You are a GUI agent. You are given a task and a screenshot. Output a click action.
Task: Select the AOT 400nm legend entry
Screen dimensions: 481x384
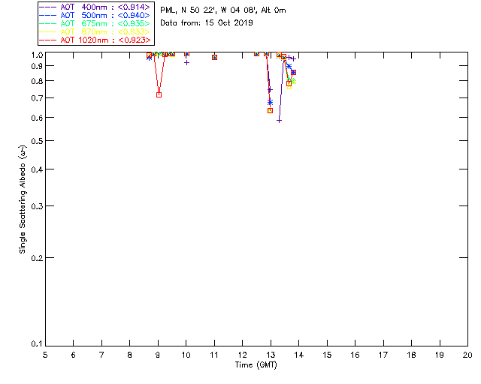point(95,7)
